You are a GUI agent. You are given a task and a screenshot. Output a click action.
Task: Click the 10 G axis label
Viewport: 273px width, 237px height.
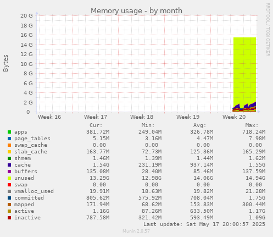click(26, 64)
